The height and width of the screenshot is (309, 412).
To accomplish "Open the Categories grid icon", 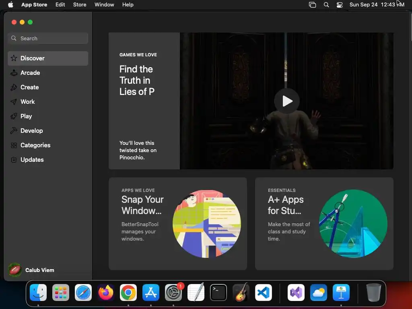I will [x=14, y=145].
